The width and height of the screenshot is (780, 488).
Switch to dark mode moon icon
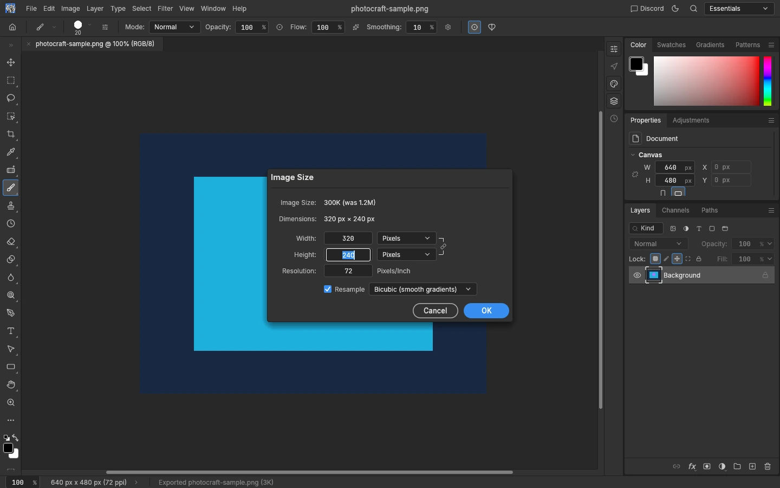pyautogui.click(x=675, y=9)
